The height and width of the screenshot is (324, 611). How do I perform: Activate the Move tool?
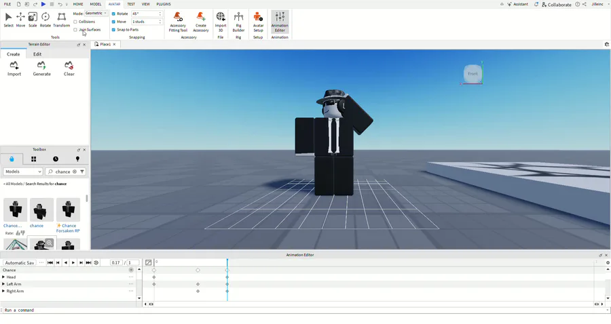pyautogui.click(x=20, y=20)
